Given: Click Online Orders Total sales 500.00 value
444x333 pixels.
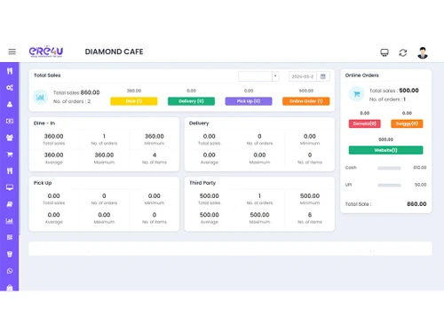Looking at the screenshot, I should [x=408, y=91].
